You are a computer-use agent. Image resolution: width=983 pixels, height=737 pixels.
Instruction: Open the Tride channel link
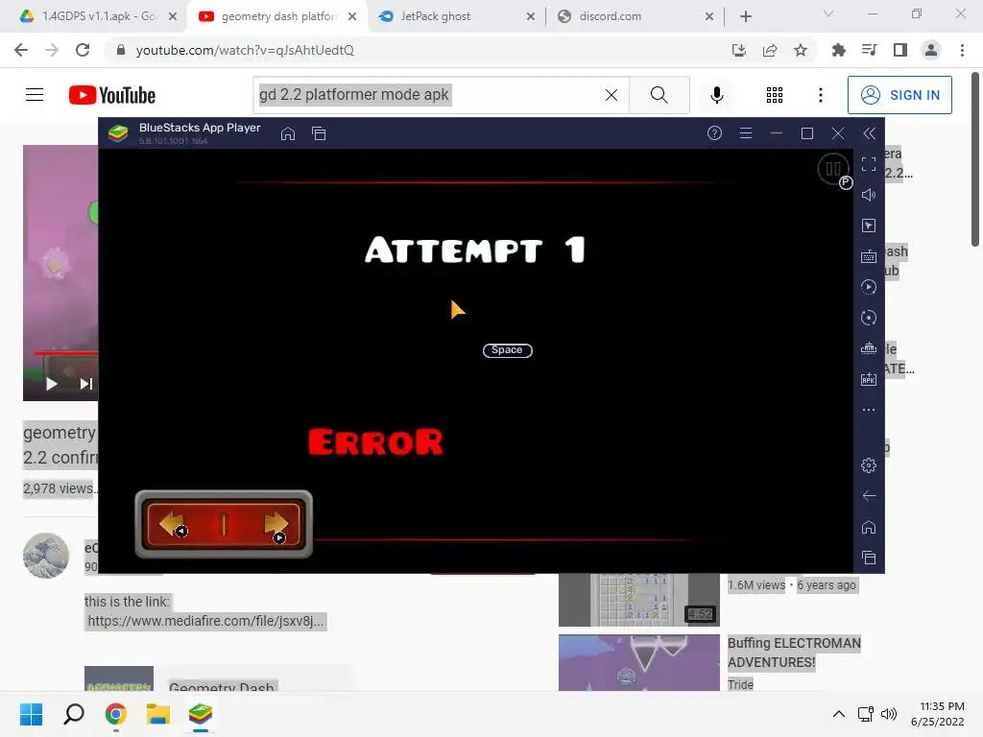(740, 684)
